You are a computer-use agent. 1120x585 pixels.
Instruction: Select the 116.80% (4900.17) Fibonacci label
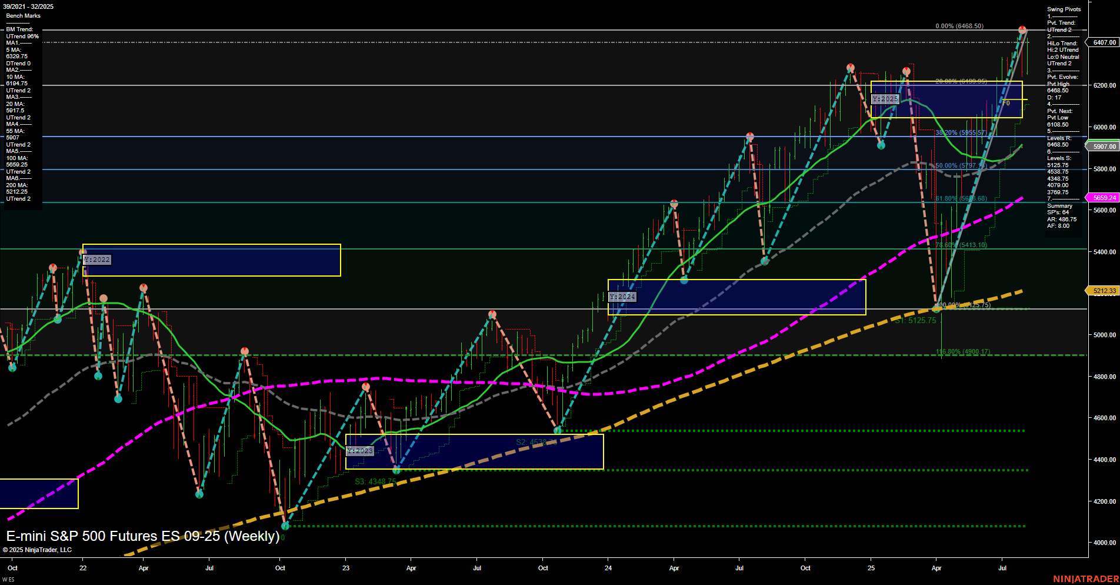(x=963, y=351)
